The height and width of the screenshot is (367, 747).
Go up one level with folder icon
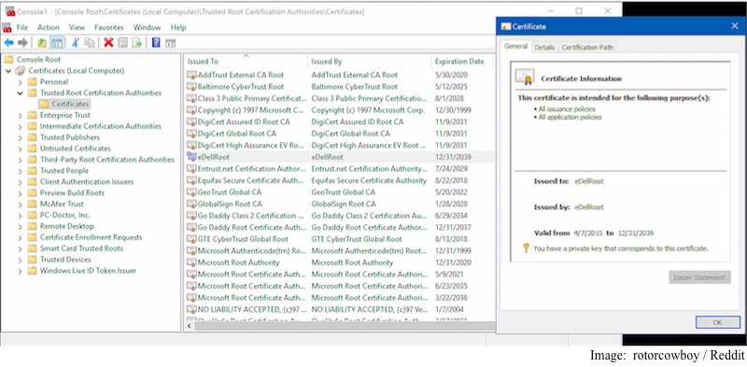pos(42,43)
